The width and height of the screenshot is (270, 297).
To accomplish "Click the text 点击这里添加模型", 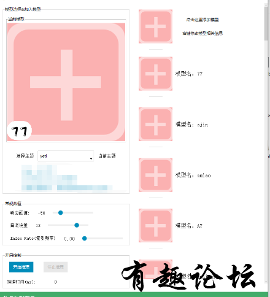I will click(202, 20).
